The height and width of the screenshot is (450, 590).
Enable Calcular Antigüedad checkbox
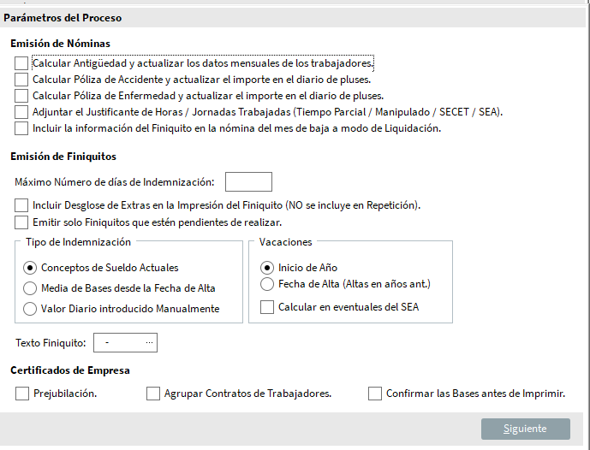coord(21,63)
